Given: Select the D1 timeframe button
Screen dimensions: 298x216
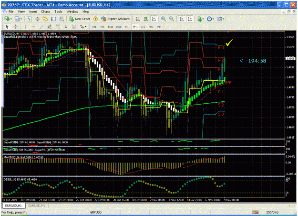Looking at the screenshot, I should [x=143, y=27].
